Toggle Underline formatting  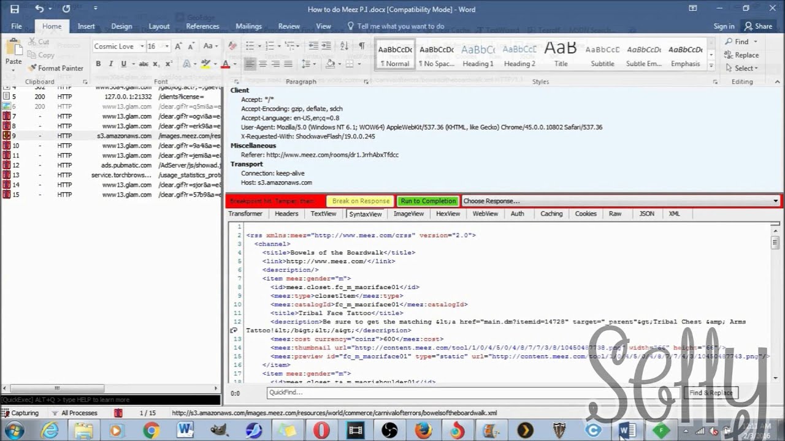pos(124,64)
